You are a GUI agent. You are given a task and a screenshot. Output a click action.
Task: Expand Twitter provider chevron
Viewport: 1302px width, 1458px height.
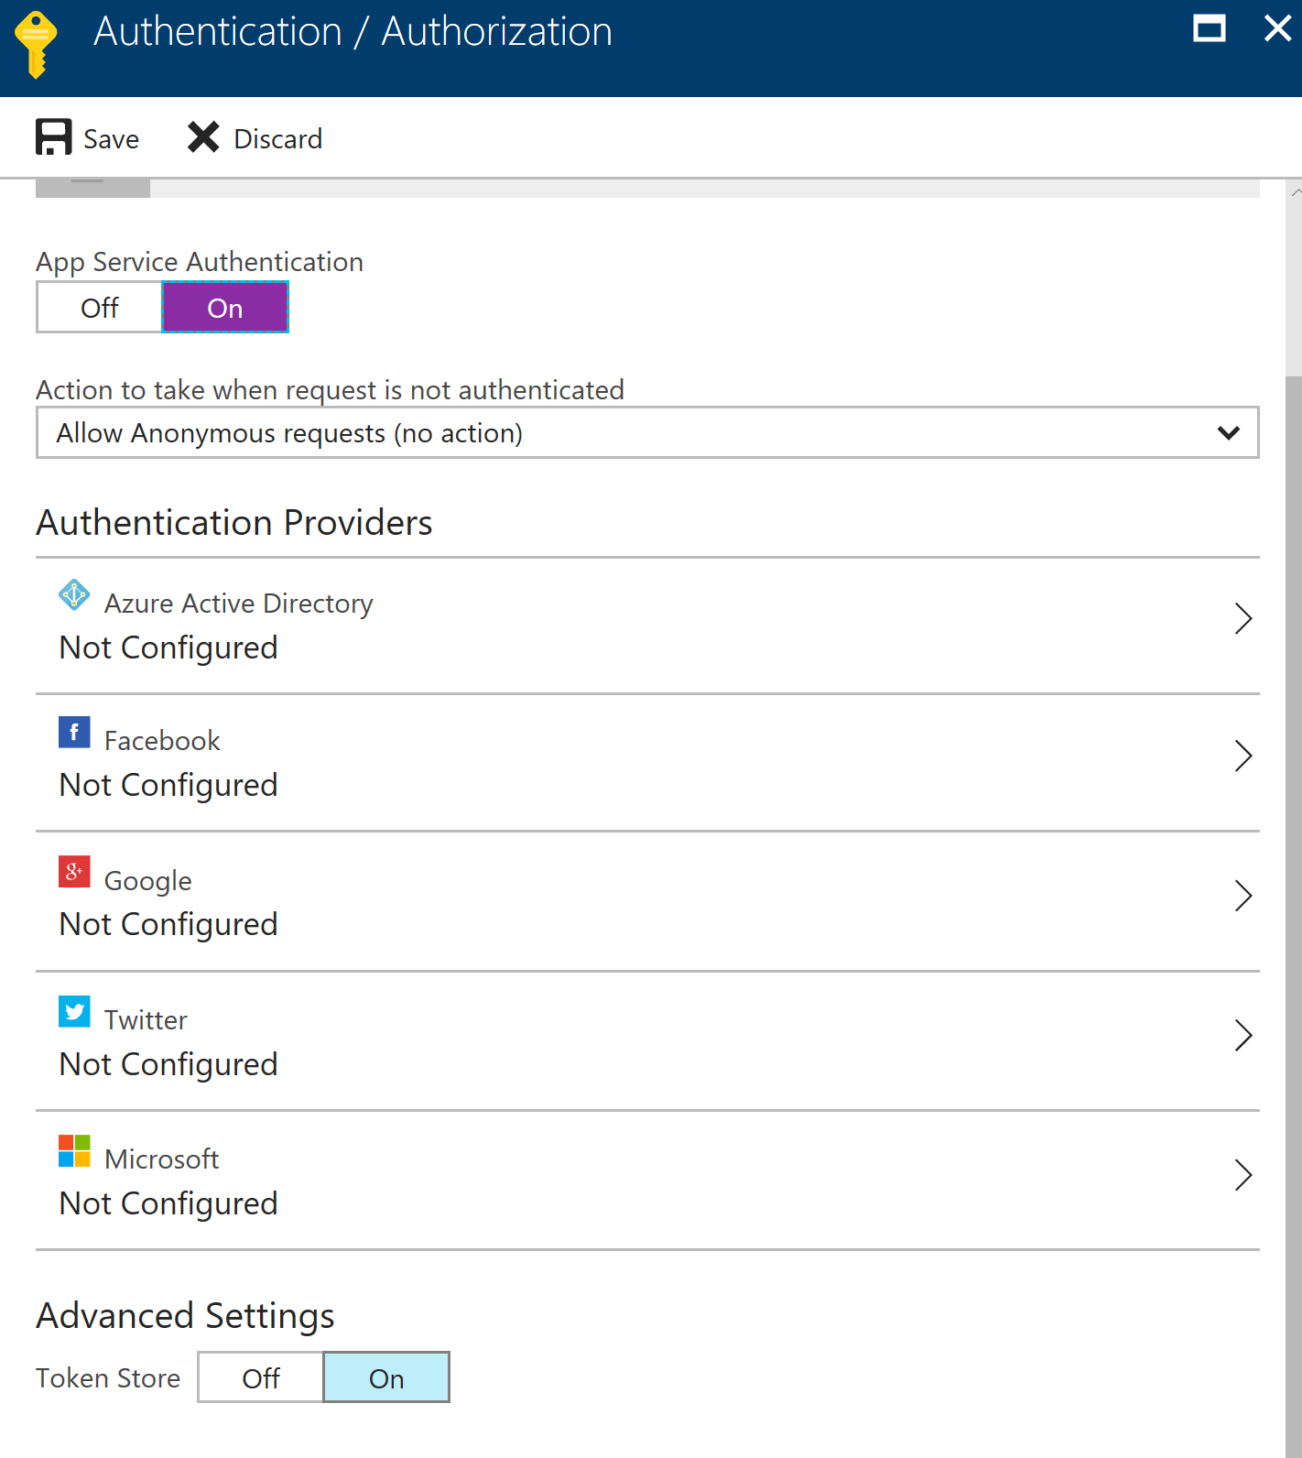pyautogui.click(x=1242, y=1035)
